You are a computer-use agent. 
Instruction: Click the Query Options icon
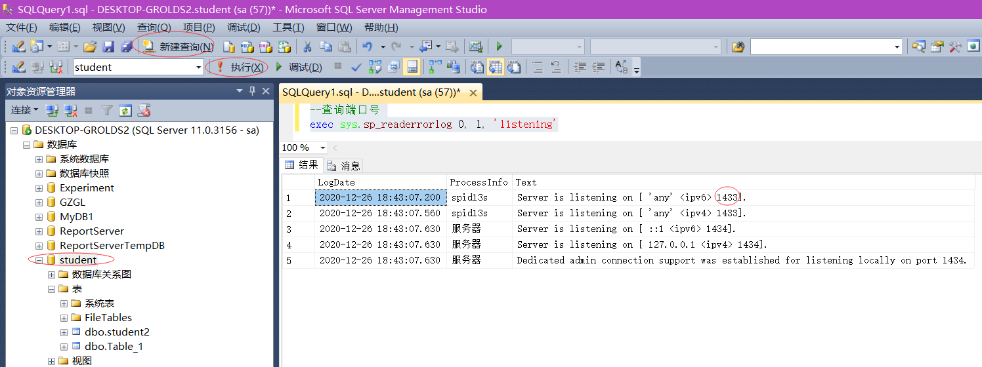coord(393,67)
